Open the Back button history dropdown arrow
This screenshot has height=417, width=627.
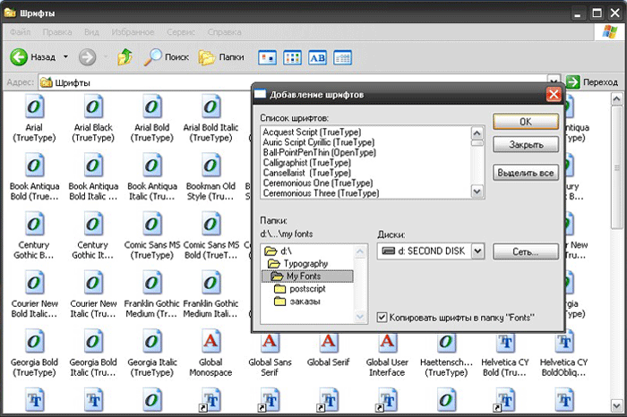click(x=65, y=57)
